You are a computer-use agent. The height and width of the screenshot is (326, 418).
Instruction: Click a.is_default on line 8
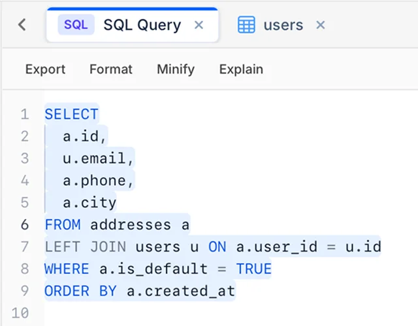(153, 269)
